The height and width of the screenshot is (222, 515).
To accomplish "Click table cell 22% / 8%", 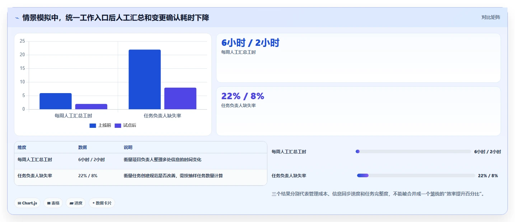I will tap(88, 176).
